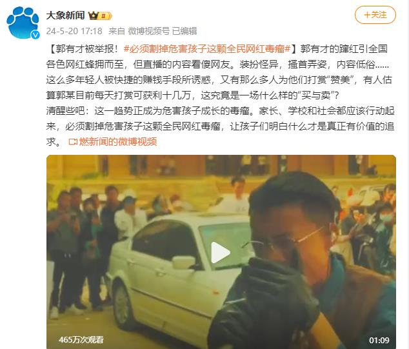Play the video with center play icon
The height and width of the screenshot is (349, 409).
tap(221, 252)
